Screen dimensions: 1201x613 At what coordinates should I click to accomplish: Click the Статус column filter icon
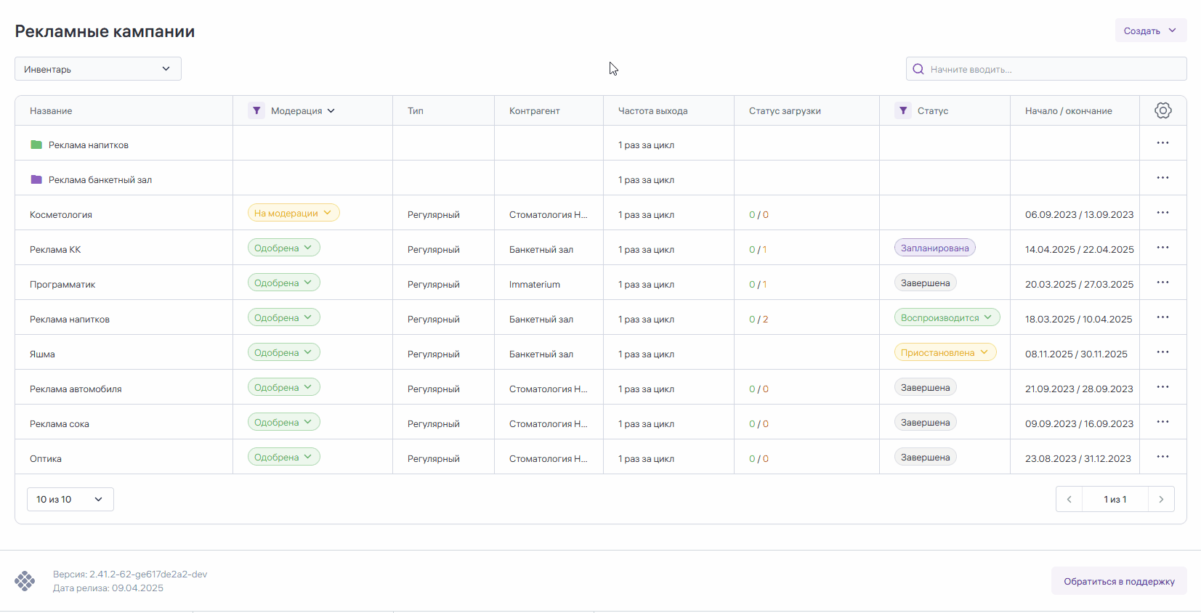902,110
